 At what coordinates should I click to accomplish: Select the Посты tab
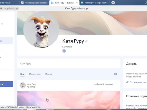[49, 74]
